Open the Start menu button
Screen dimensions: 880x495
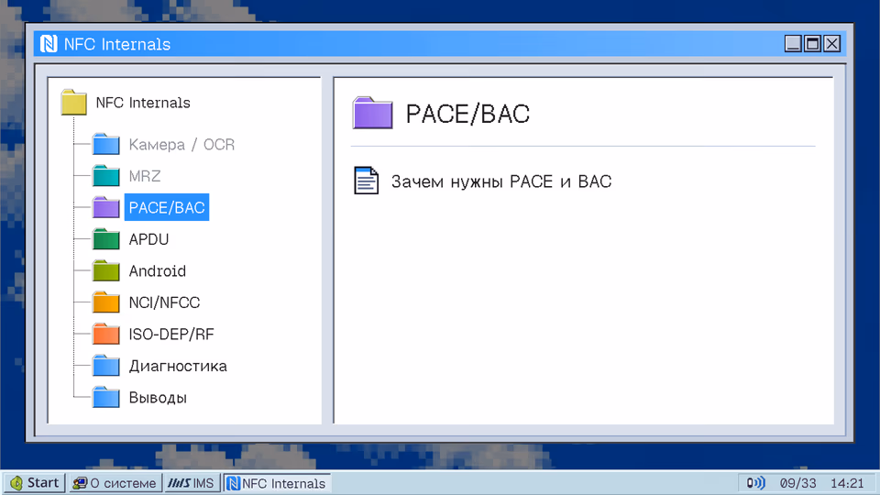tap(34, 483)
